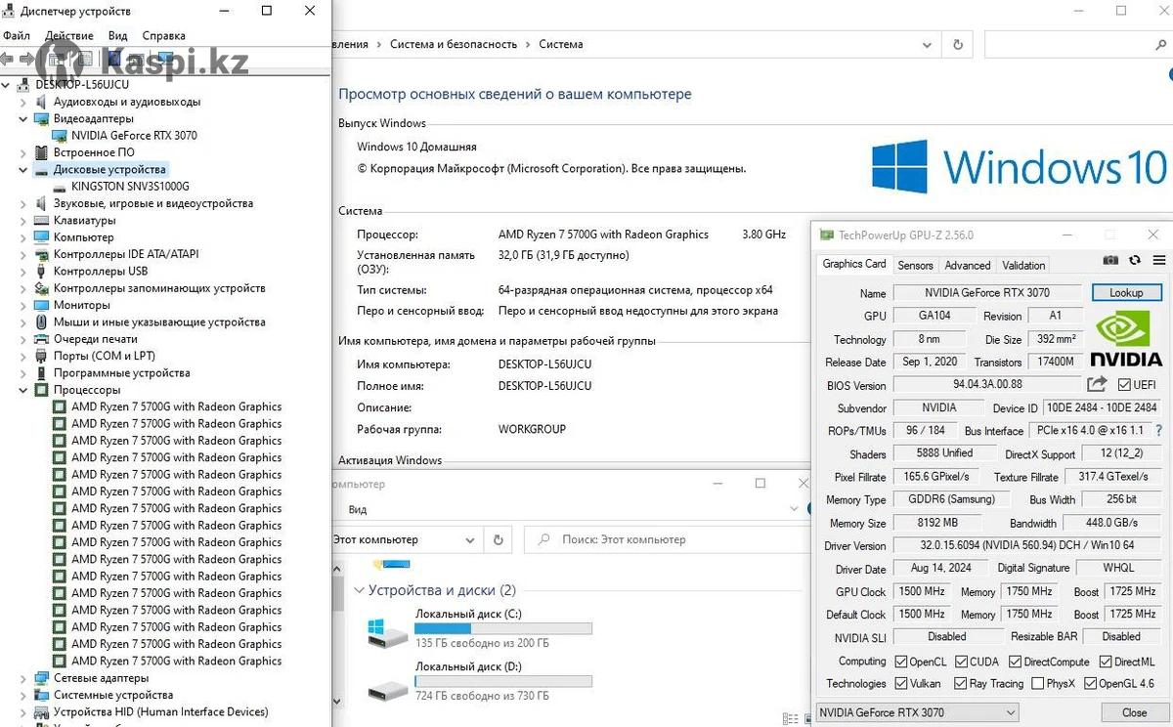
Task: Click the Поиск: Этот компьютер search field
Action: pos(665,539)
